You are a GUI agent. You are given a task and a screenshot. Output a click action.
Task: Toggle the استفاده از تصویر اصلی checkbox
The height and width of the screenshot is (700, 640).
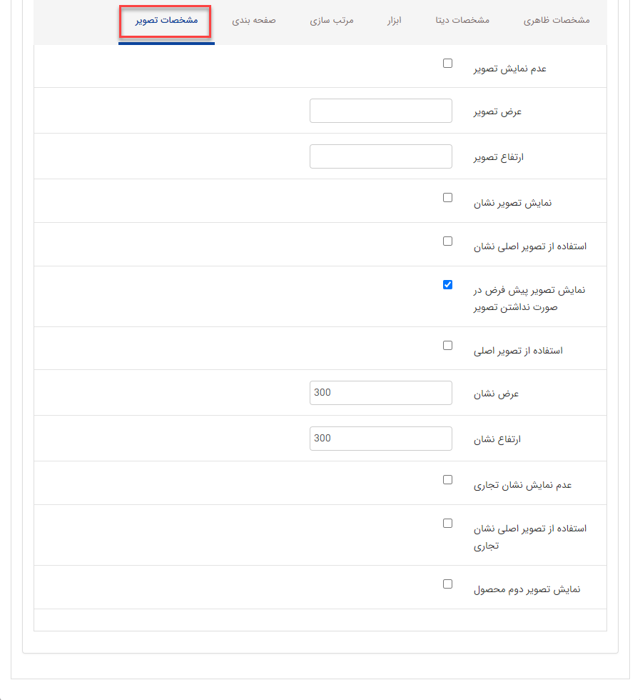click(447, 345)
